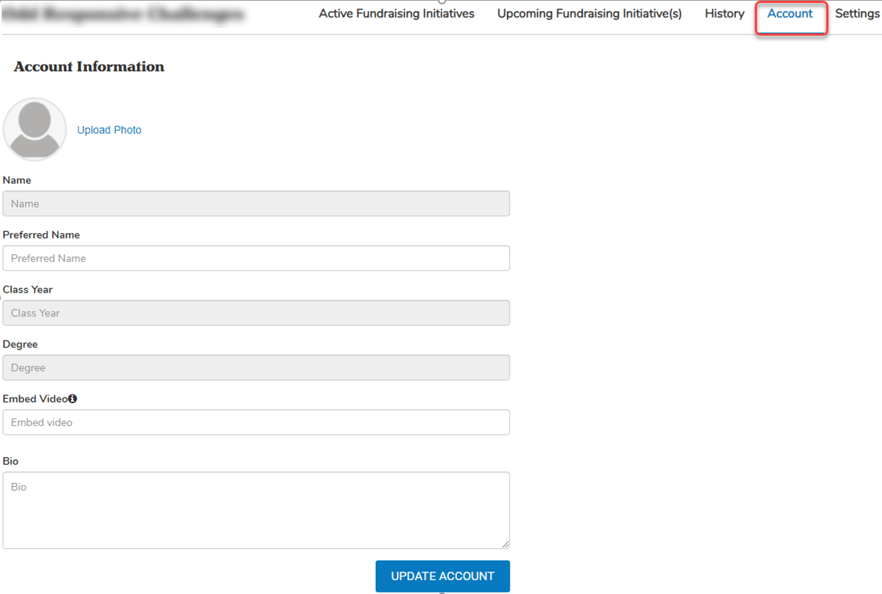Go to Upcoming Fundraising Initiative(s) tab

click(589, 14)
